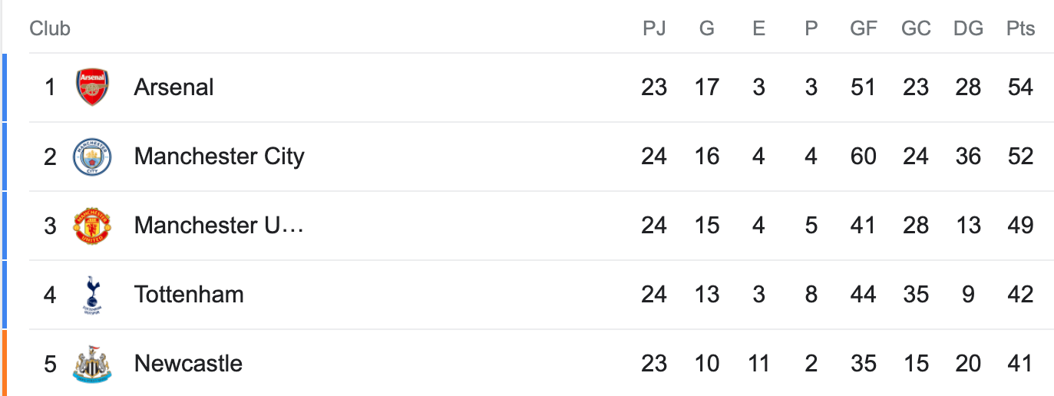The width and height of the screenshot is (1054, 396).
Task: Open the Manchester City team link
Action: [x=219, y=157]
